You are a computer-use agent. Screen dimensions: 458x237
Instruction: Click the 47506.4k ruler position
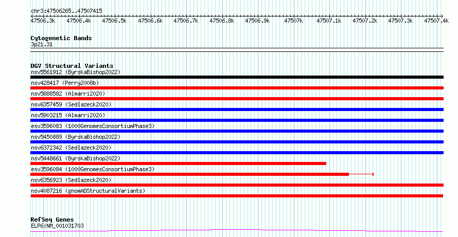point(79,21)
